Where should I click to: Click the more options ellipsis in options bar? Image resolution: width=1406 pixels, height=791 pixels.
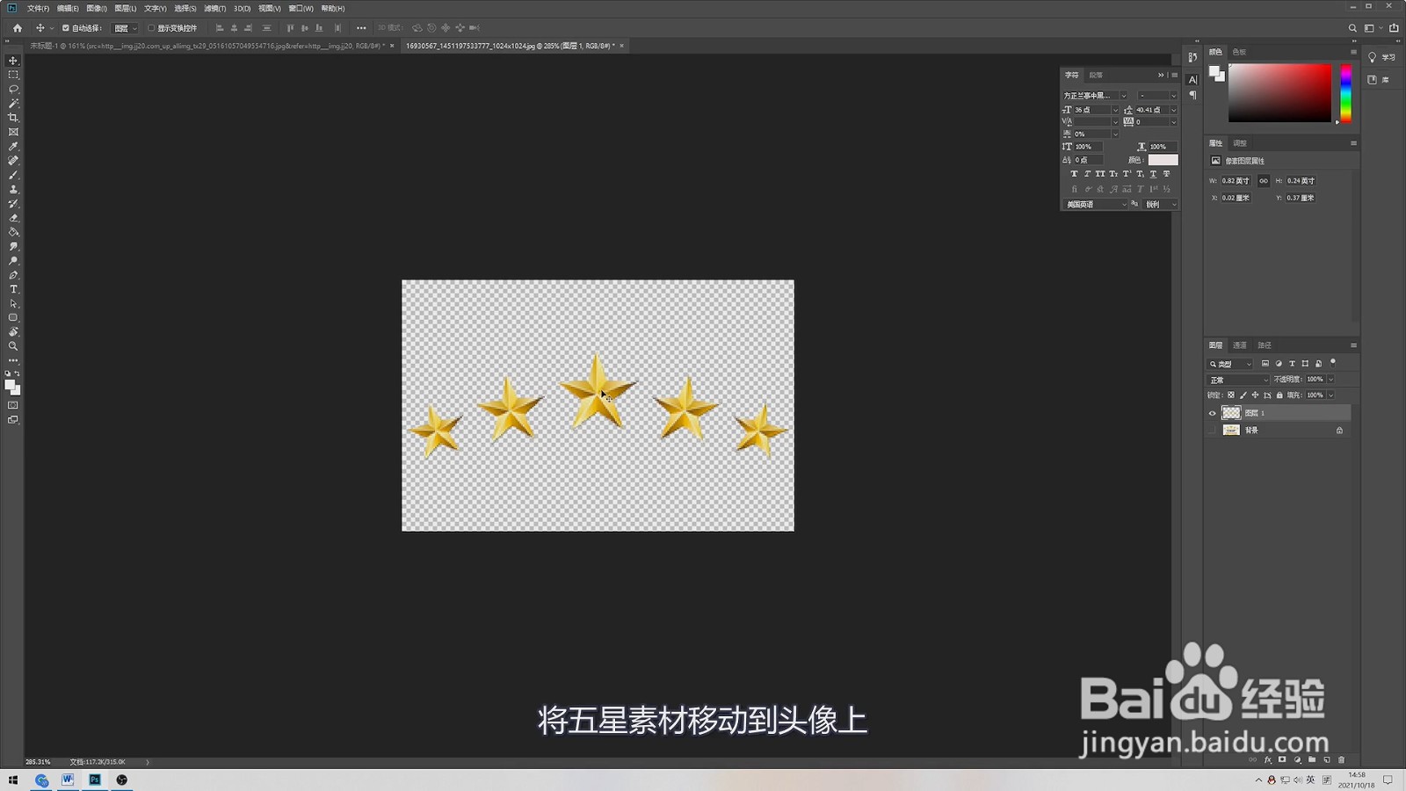point(361,28)
